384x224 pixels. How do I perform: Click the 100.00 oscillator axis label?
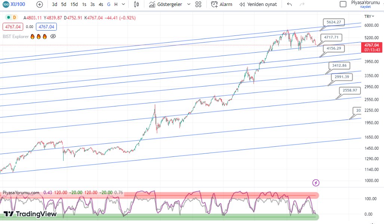click(x=371, y=199)
